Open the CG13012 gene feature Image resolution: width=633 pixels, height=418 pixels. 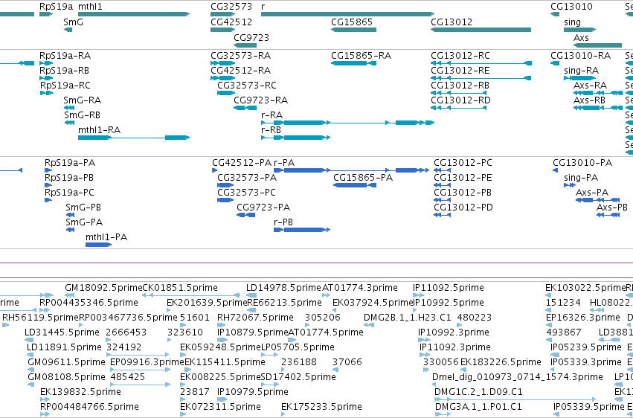pyautogui.click(x=481, y=30)
